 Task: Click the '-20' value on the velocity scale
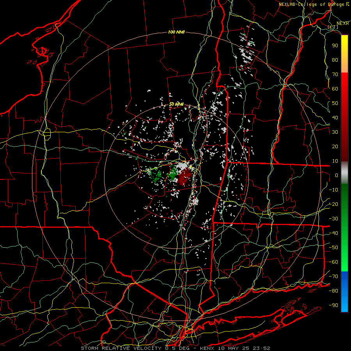point(333,204)
